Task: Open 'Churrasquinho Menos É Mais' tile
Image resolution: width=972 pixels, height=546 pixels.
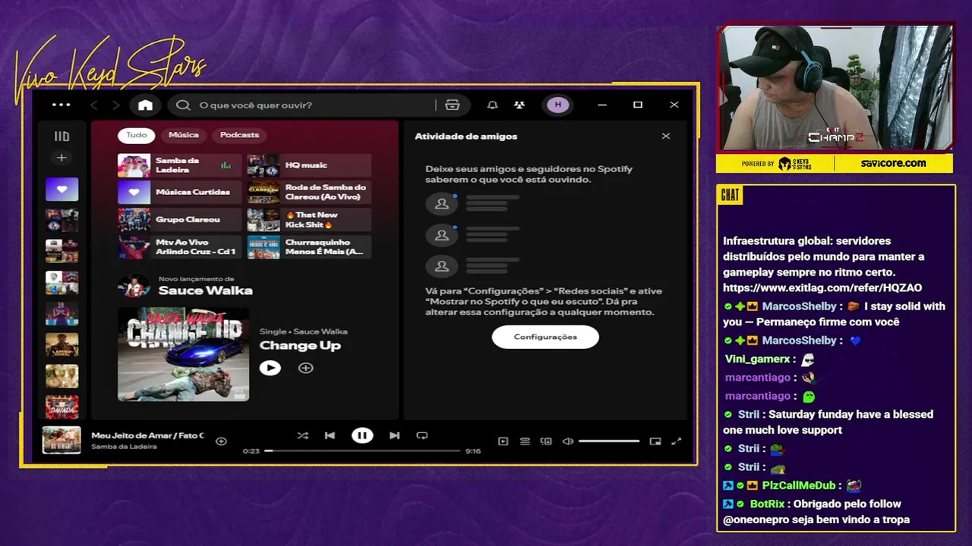Action: [x=309, y=247]
